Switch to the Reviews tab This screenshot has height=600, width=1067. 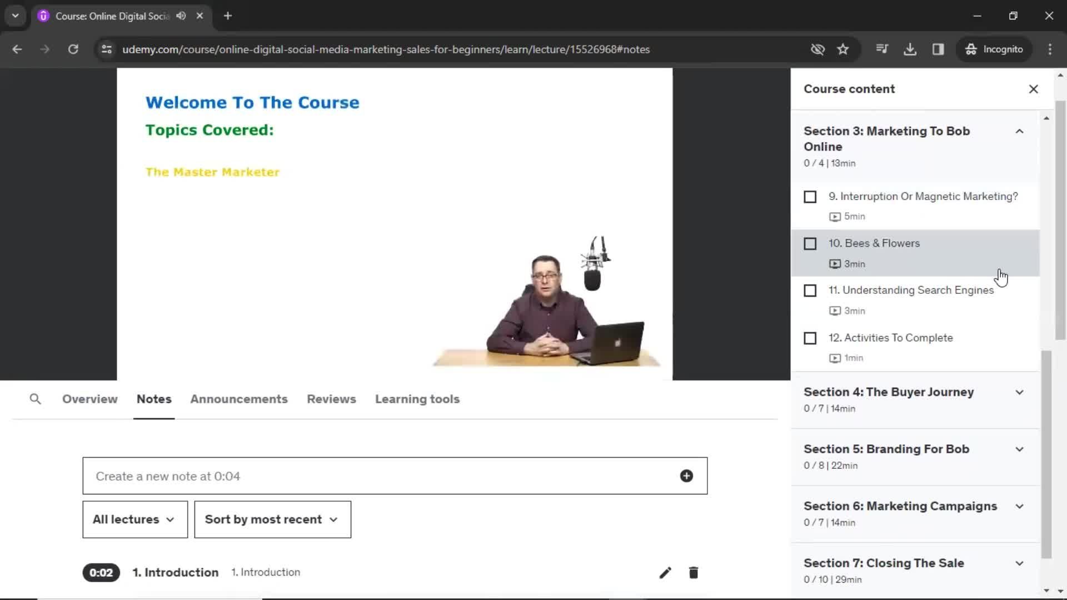pyautogui.click(x=331, y=398)
